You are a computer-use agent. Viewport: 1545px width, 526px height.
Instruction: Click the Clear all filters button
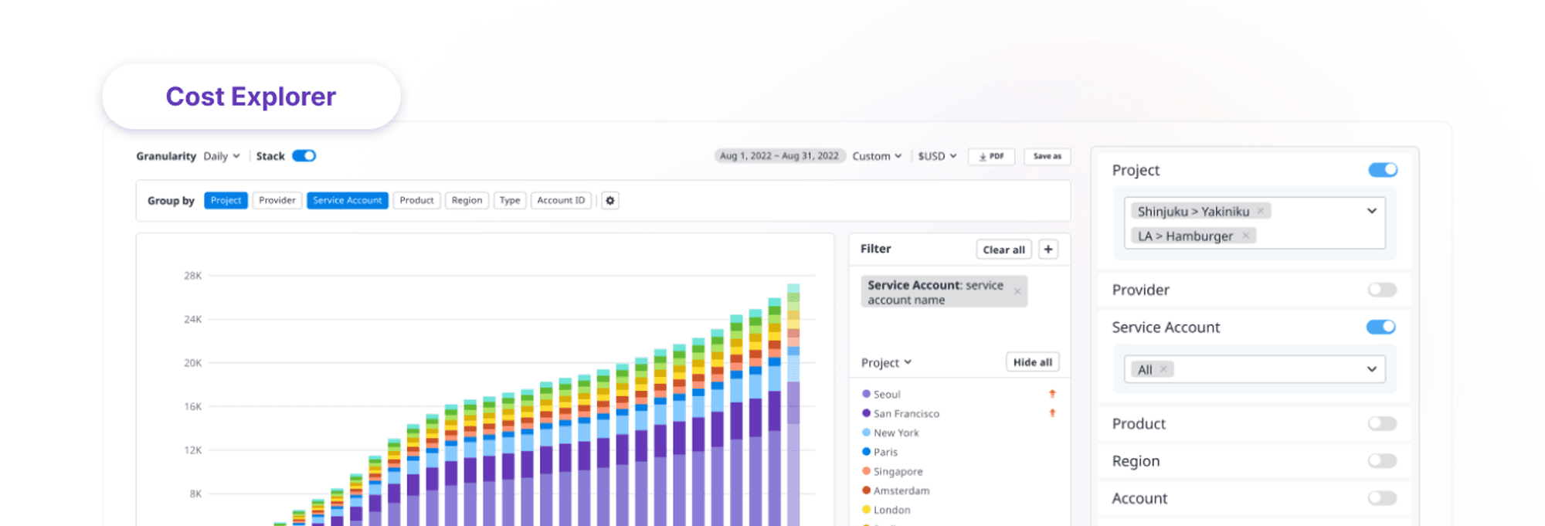coord(1003,249)
